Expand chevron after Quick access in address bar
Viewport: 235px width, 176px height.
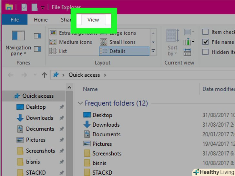[105, 75]
